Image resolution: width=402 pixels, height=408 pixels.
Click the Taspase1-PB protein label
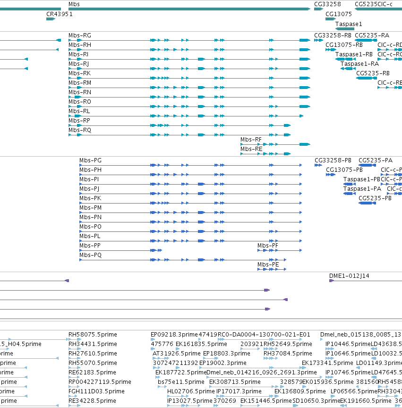(362, 179)
